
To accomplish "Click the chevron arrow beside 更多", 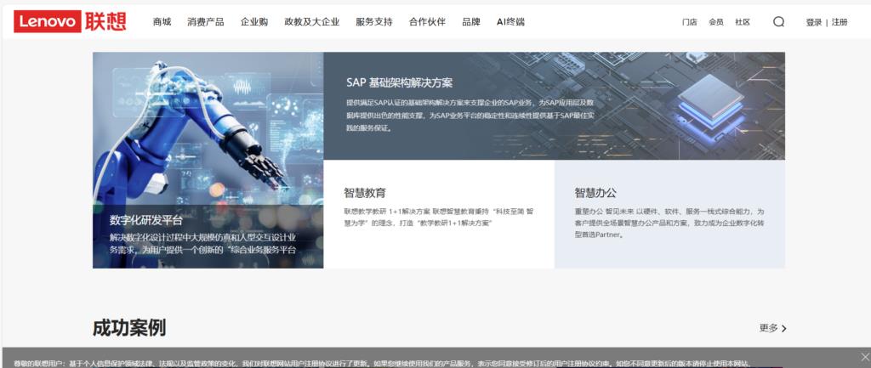I will [783, 329].
